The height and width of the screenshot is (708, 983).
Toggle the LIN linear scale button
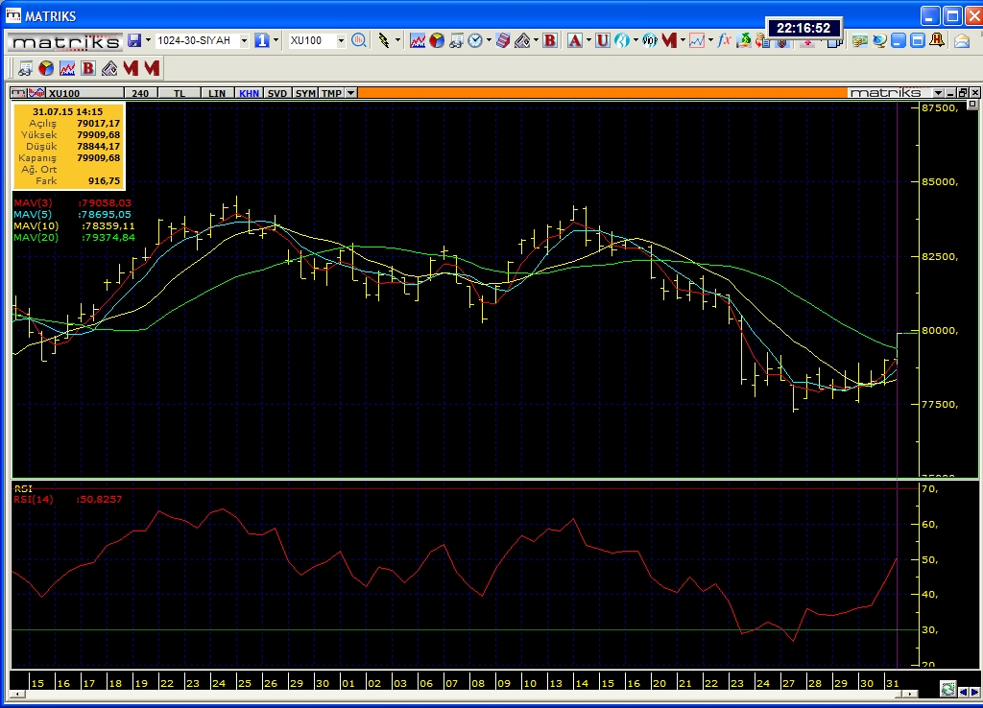(x=218, y=93)
